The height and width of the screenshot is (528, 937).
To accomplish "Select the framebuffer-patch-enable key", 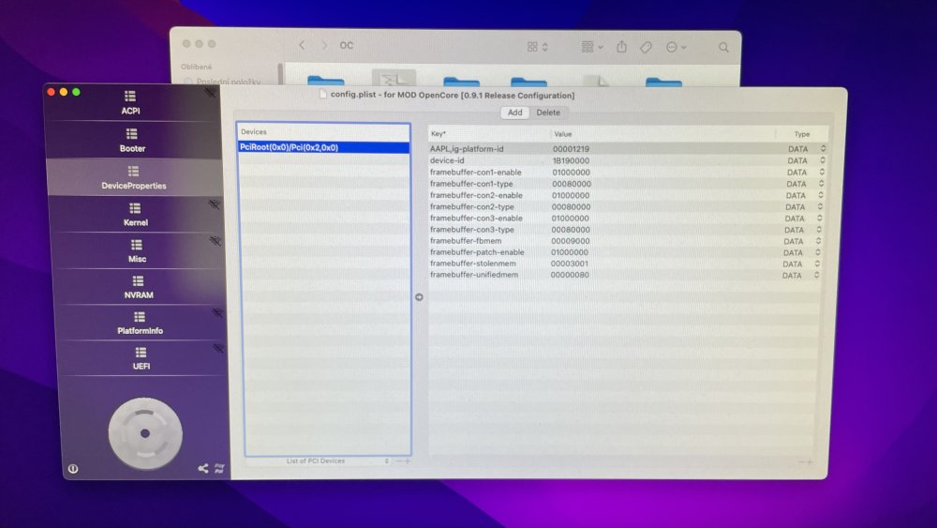I will coord(477,252).
